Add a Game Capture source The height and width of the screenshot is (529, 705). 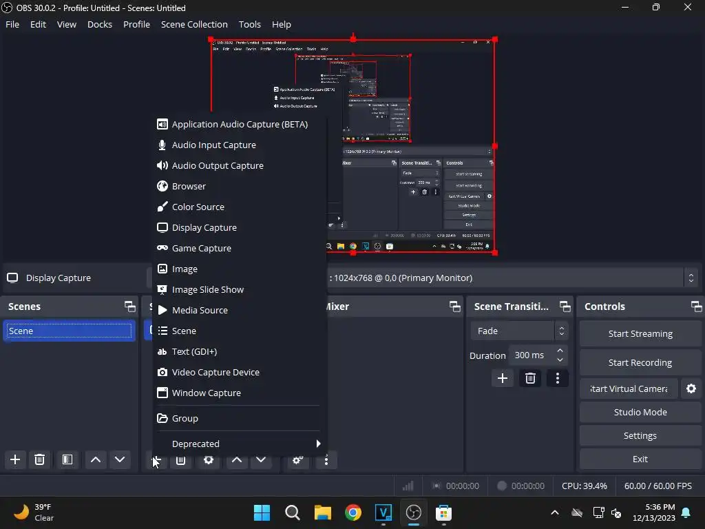(x=239, y=248)
